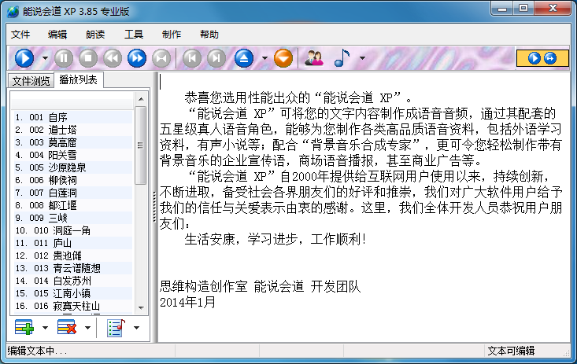Click the swap arrows icon in yellow panel

pyautogui.click(x=550, y=58)
